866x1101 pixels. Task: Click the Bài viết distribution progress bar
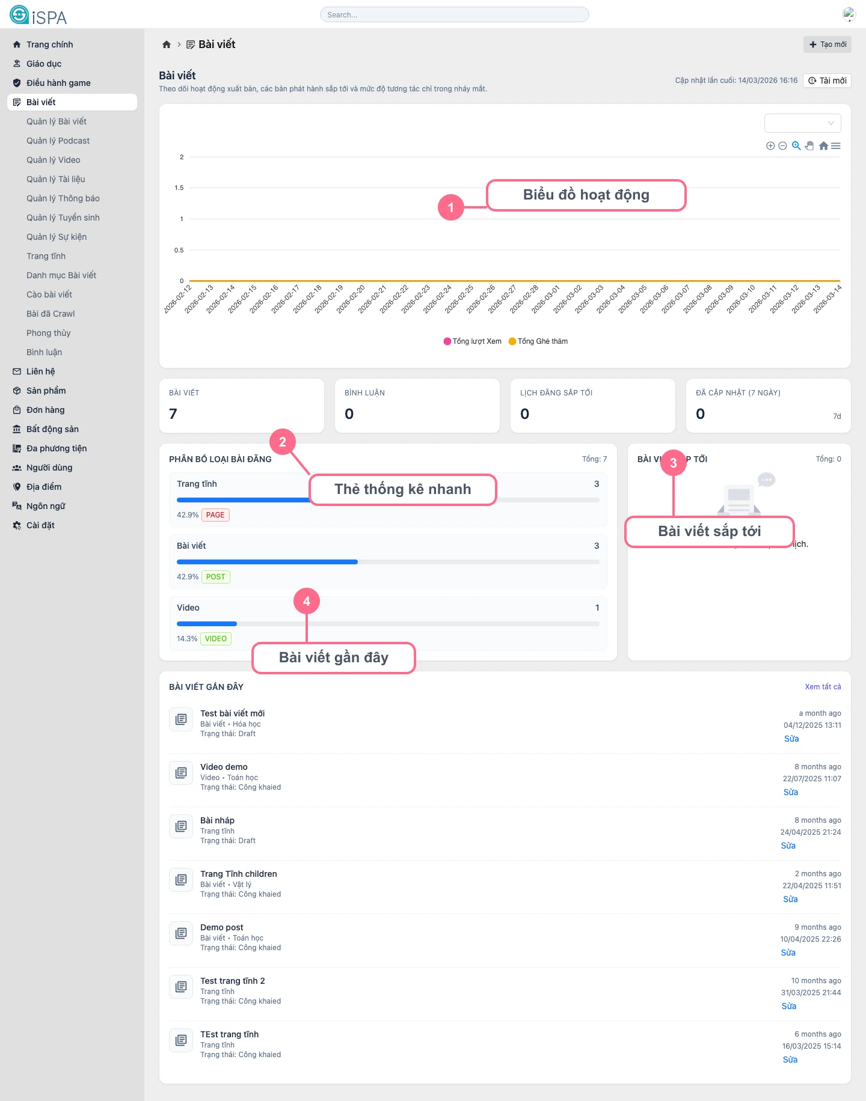click(x=388, y=562)
